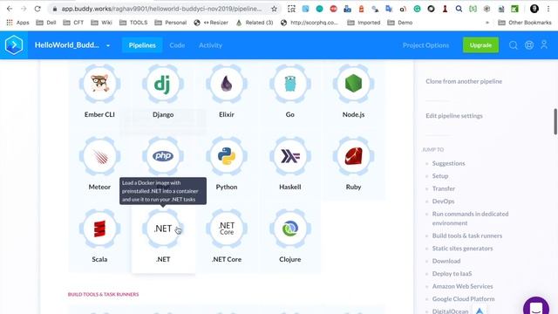Open the Dell bookmark folder
The width and height of the screenshot is (558, 314).
[x=46, y=23]
